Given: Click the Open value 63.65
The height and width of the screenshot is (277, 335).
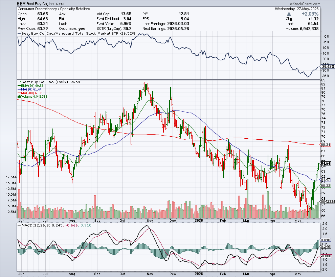Looking at the screenshot, I should pos(43,14).
